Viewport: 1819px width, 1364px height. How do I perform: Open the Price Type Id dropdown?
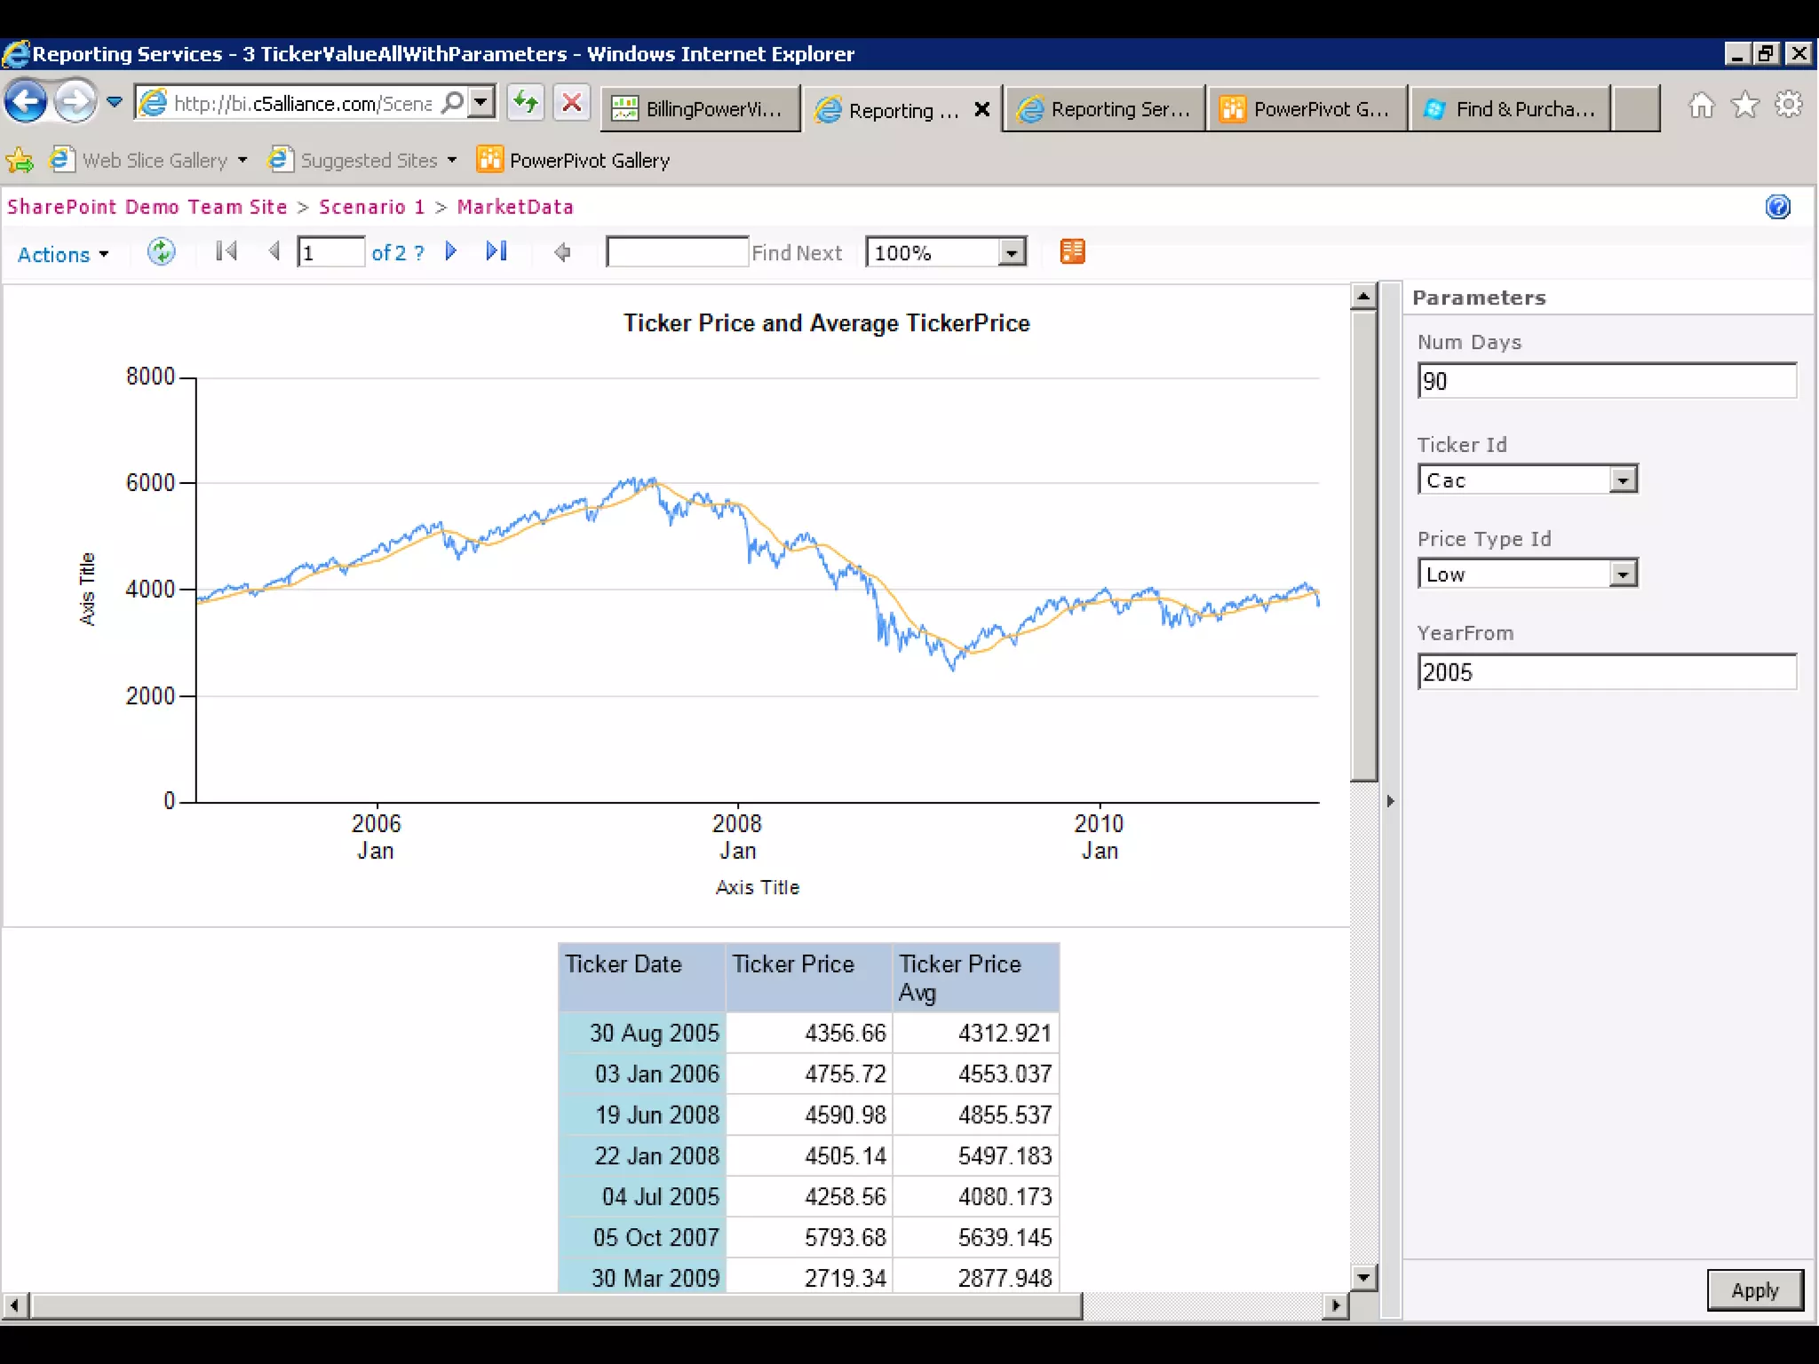(x=1623, y=575)
